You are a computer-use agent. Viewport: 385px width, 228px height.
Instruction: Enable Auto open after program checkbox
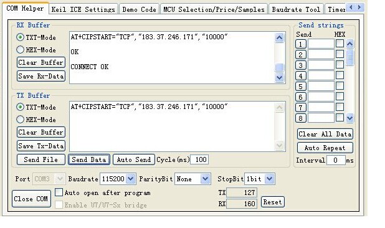[59, 192]
